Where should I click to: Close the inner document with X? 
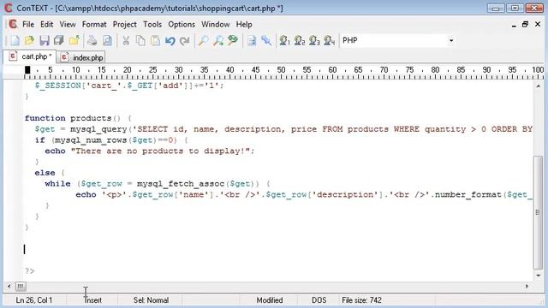(538, 24)
